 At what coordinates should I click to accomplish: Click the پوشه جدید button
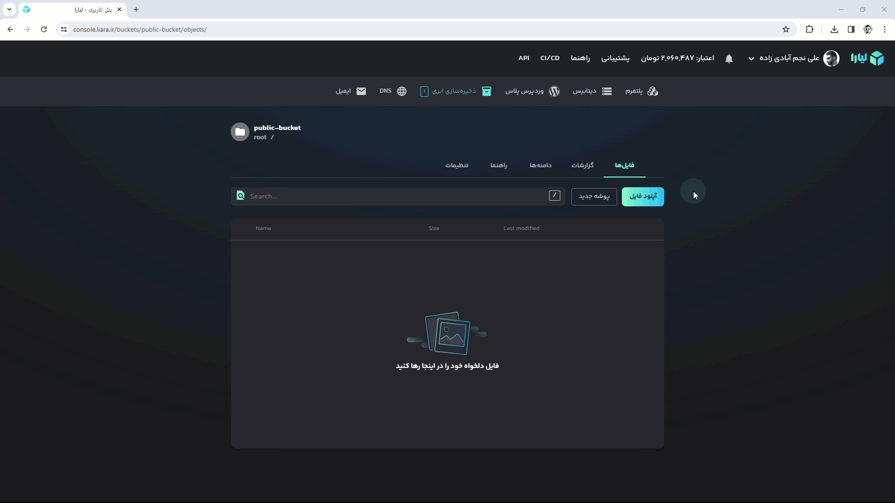click(x=594, y=197)
